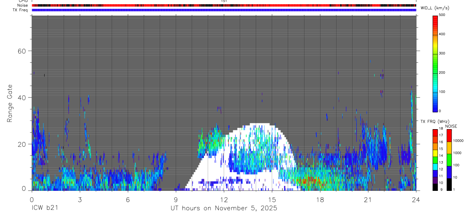Click the '9' tick on UT hours axis

point(176,199)
